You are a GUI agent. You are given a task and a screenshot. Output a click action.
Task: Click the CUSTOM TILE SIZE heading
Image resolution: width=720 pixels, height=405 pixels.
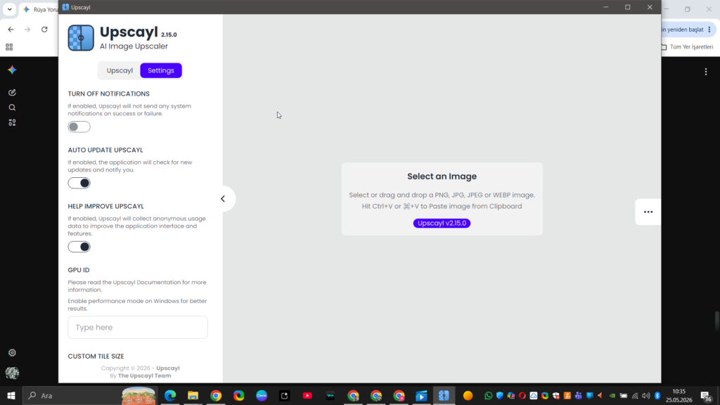coord(96,356)
